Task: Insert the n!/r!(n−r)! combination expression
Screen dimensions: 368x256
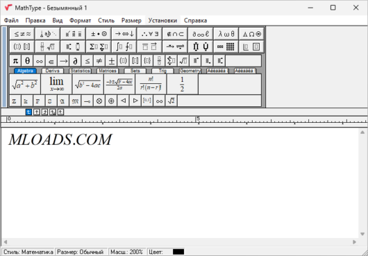Action: click(x=151, y=84)
